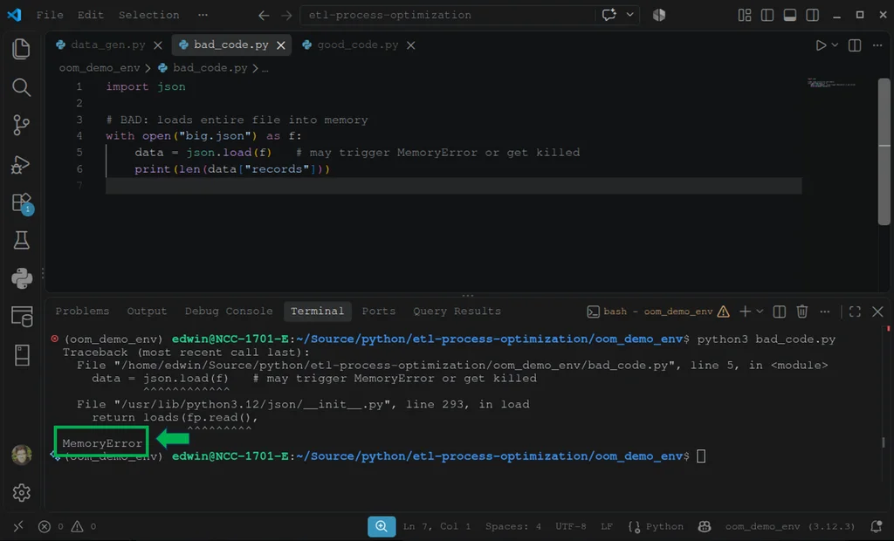Expand the Run button dropdown arrow

coord(835,45)
